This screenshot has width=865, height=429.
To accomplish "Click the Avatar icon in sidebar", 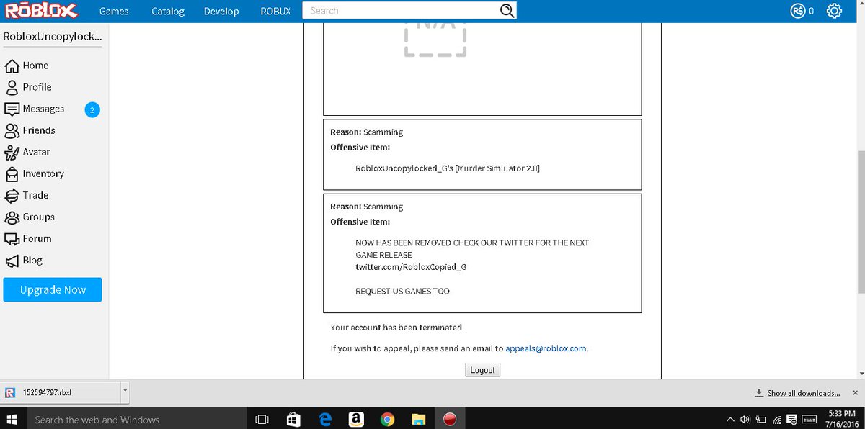I will [x=12, y=152].
